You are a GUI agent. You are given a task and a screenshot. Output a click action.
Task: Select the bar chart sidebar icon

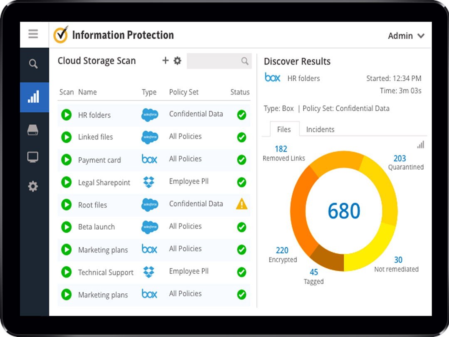pyautogui.click(x=34, y=97)
